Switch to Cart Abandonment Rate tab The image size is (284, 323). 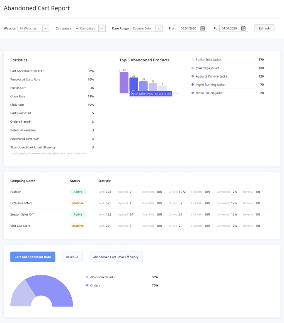click(x=33, y=257)
